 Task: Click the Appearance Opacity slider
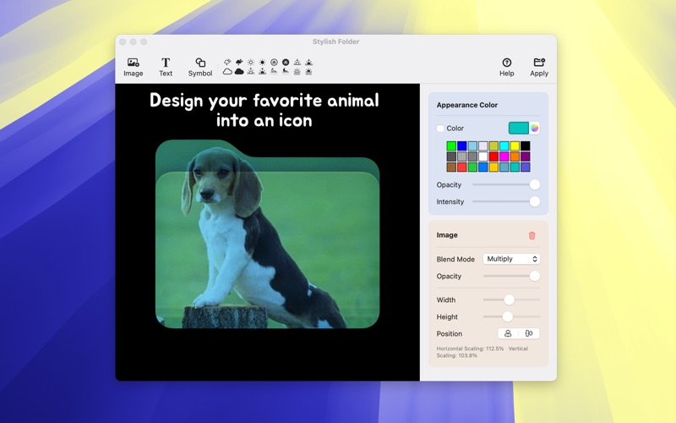coord(504,184)
